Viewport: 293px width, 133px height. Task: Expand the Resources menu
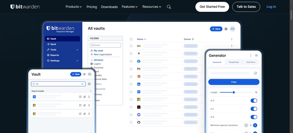pos(152,7)
